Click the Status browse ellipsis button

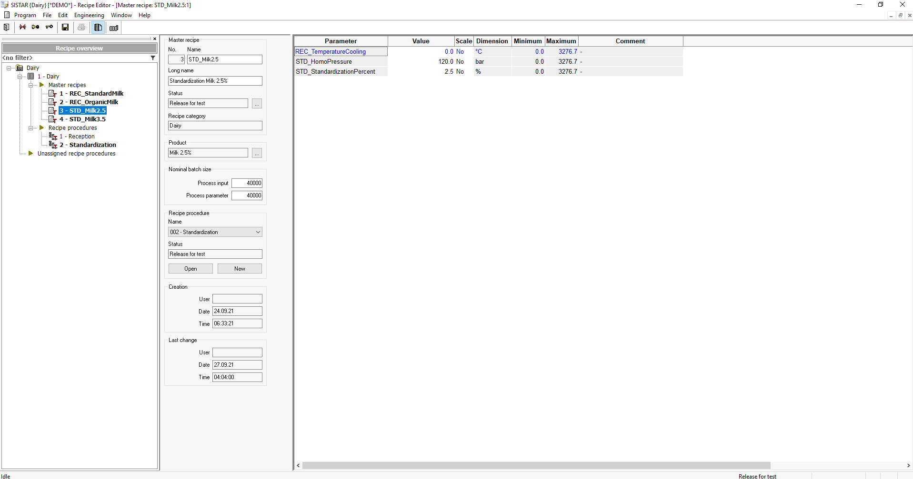(257, 104)
